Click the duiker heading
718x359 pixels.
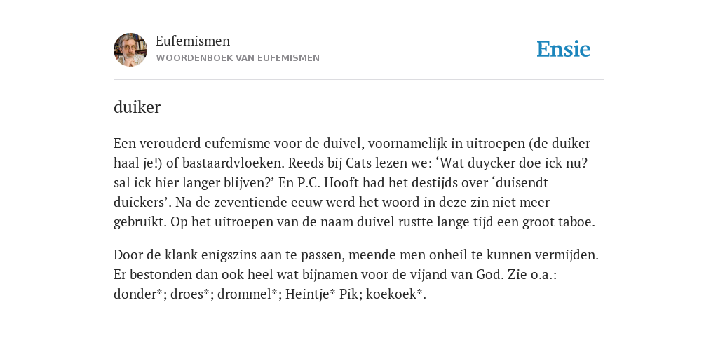[x=137, y=107]
